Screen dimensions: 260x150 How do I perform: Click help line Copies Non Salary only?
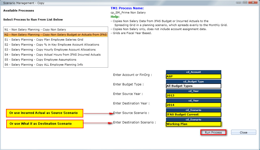click(x=158, y=29)
